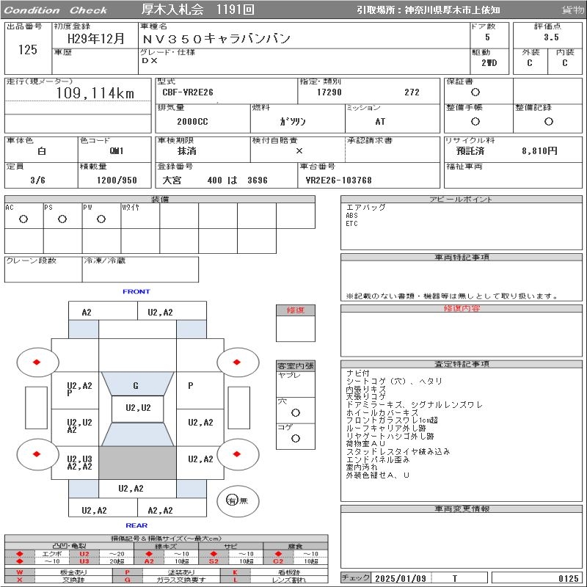Click the red L legend code for レンズ割れ
The width and height of the screenshot is (587, 587).
tap(235, 580)
